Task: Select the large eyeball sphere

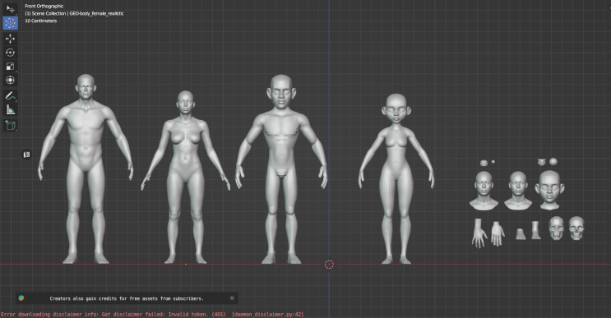Action: click(x=553, y=162)
